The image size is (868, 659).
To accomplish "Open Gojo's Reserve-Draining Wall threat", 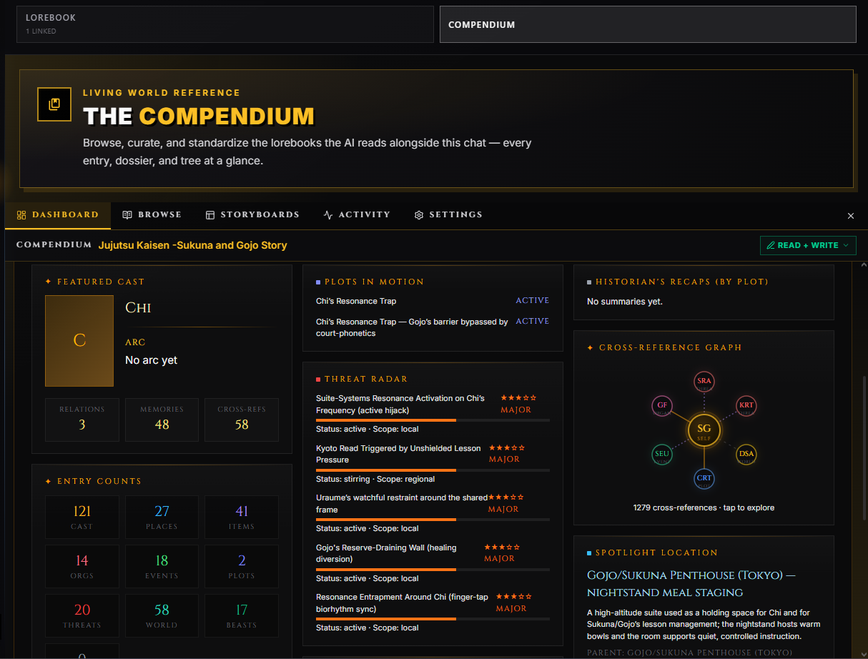I will pyautogui.click(x=433, y=563).
